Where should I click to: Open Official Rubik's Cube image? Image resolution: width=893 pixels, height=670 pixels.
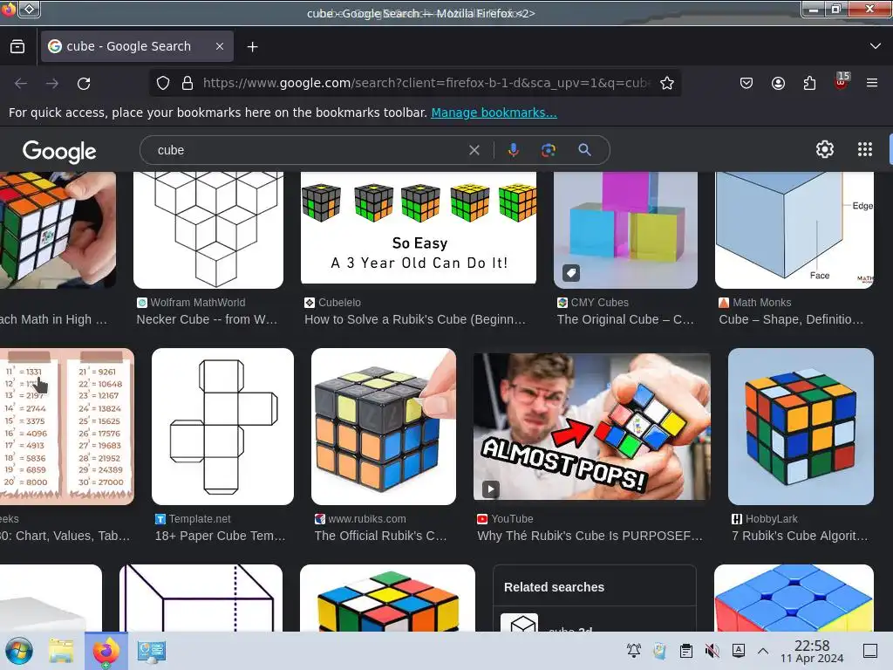pos(384,426)
